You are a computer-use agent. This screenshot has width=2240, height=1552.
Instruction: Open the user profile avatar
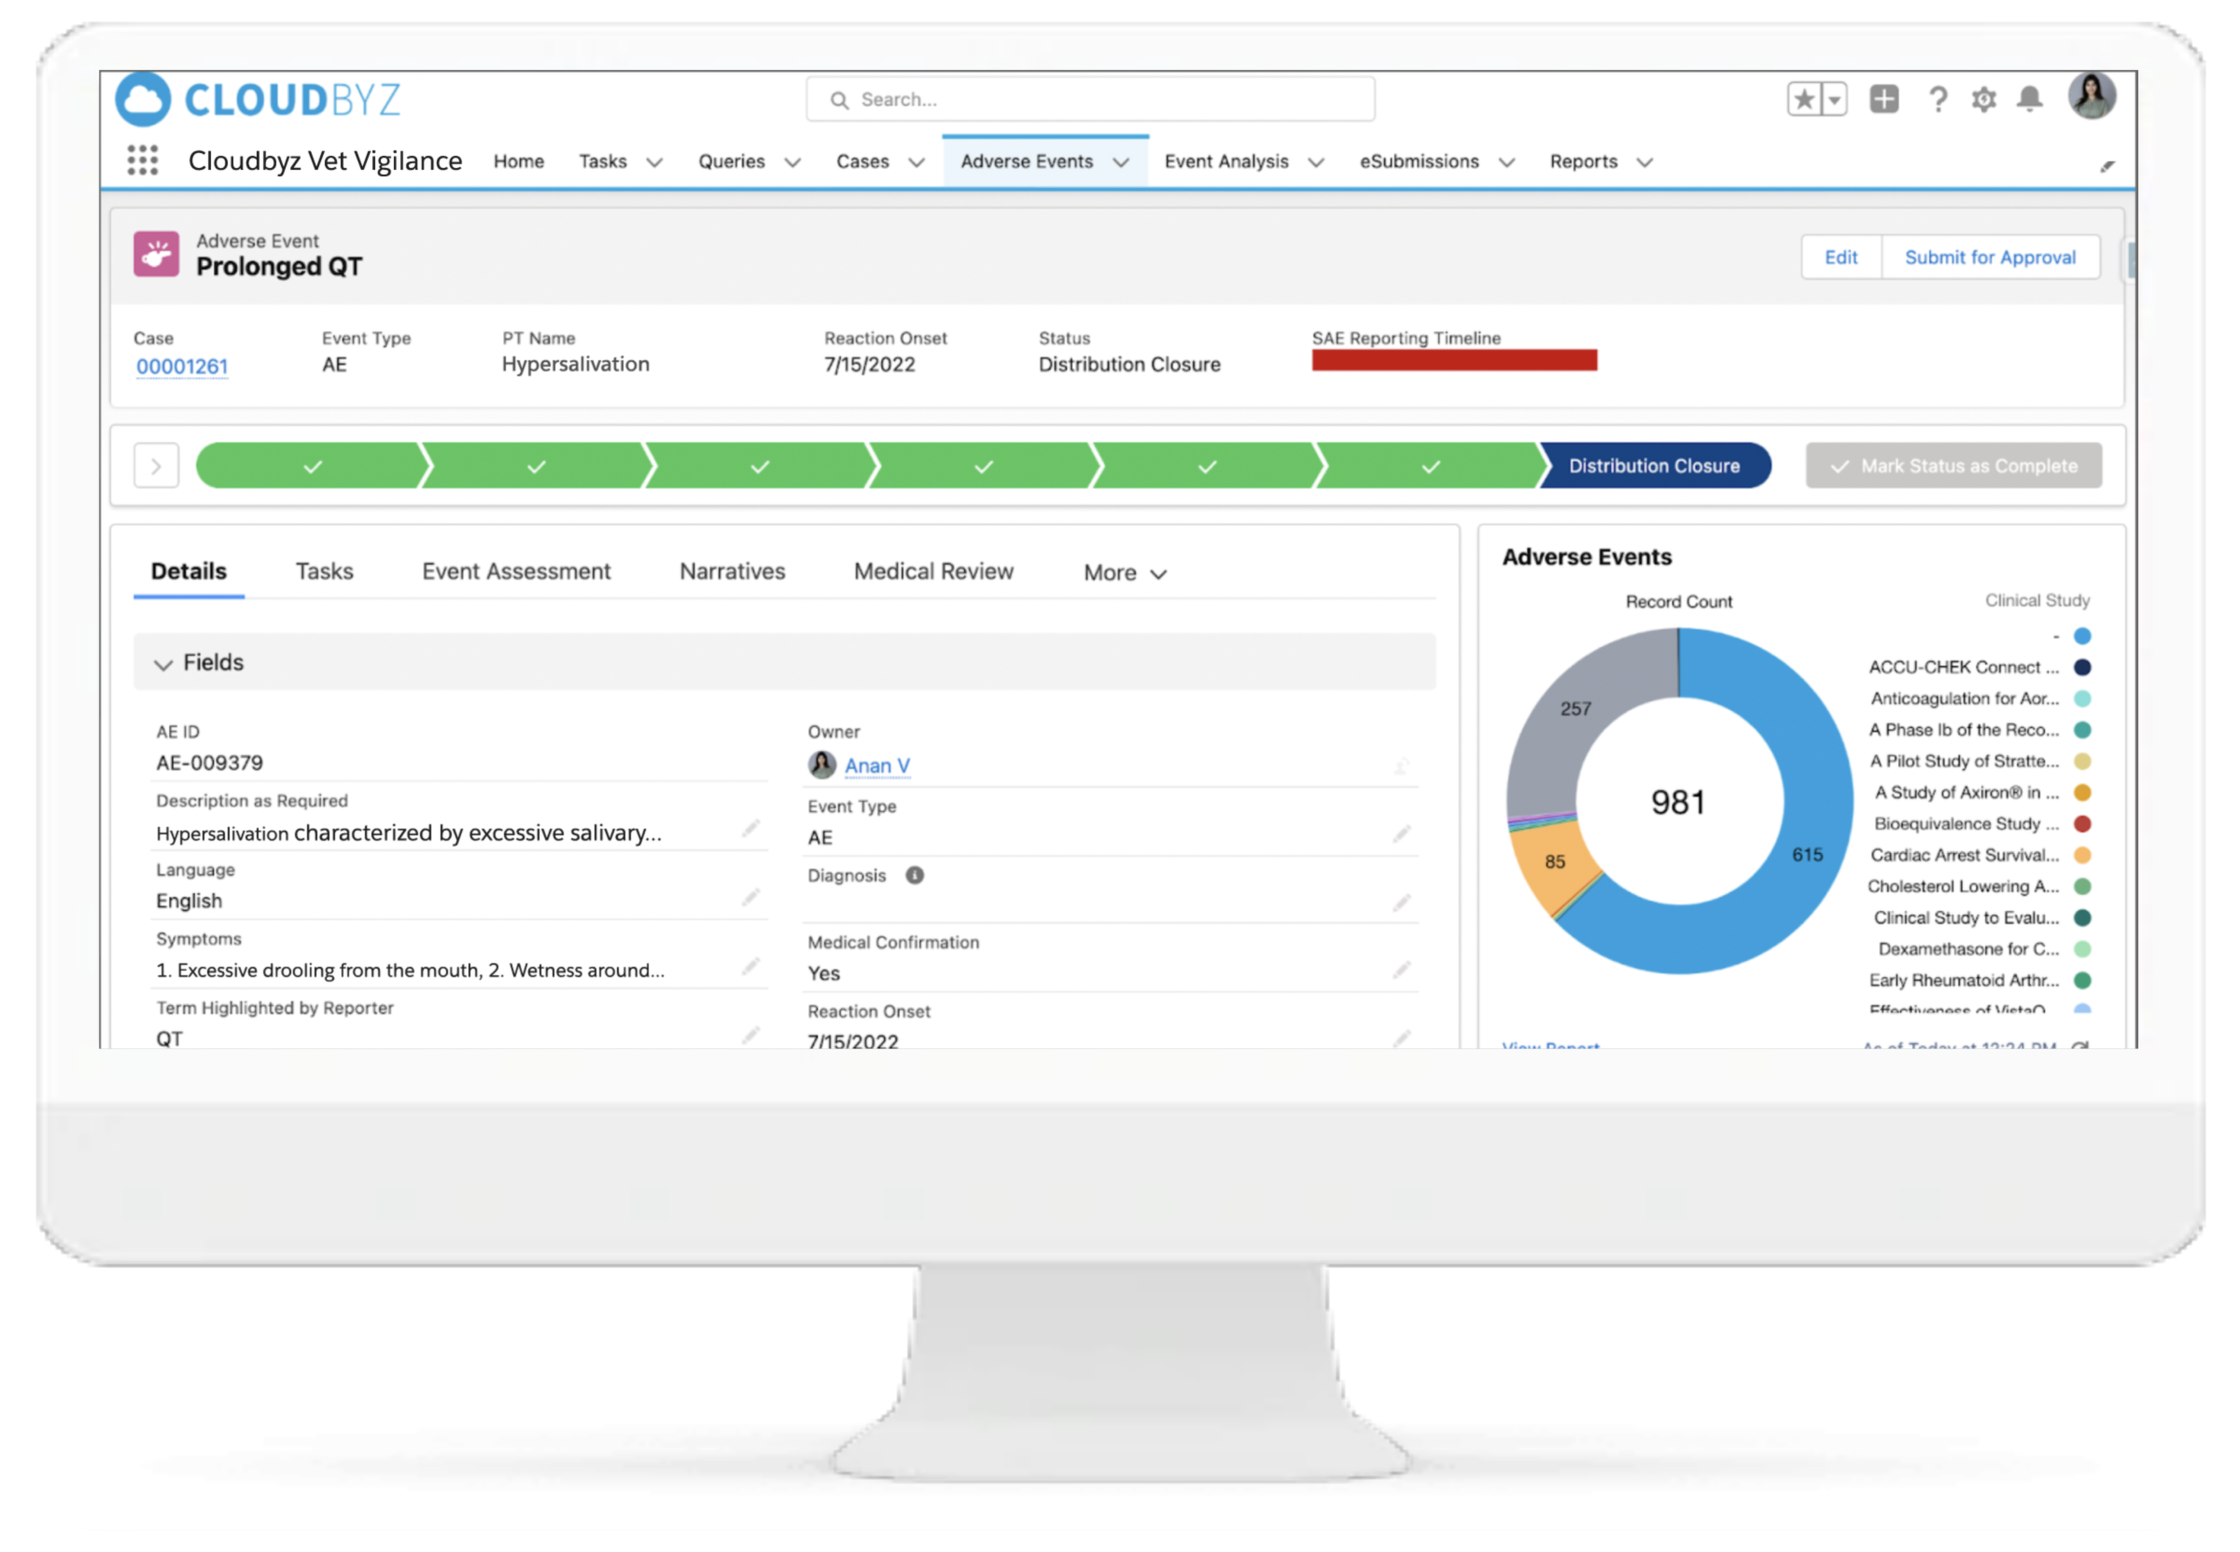2092,96
